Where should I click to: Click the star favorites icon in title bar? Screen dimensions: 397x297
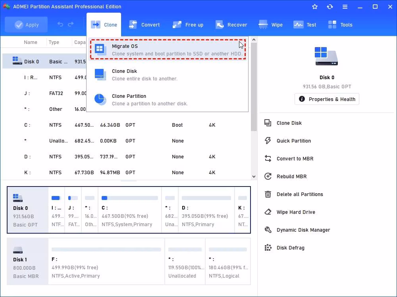pyautogui.click(x=315, y=7)
